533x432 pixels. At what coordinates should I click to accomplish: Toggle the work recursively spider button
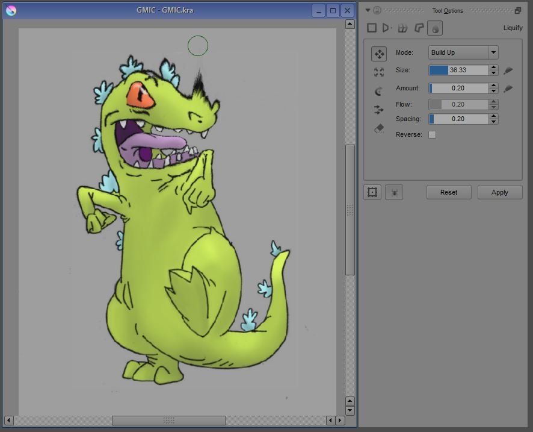tap(394, 192)
